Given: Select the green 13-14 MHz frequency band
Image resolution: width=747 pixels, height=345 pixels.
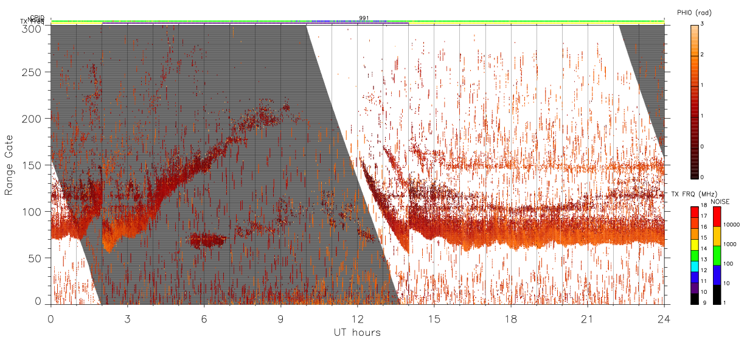Looking at the screenshot, I should click(x=695, y=256).
